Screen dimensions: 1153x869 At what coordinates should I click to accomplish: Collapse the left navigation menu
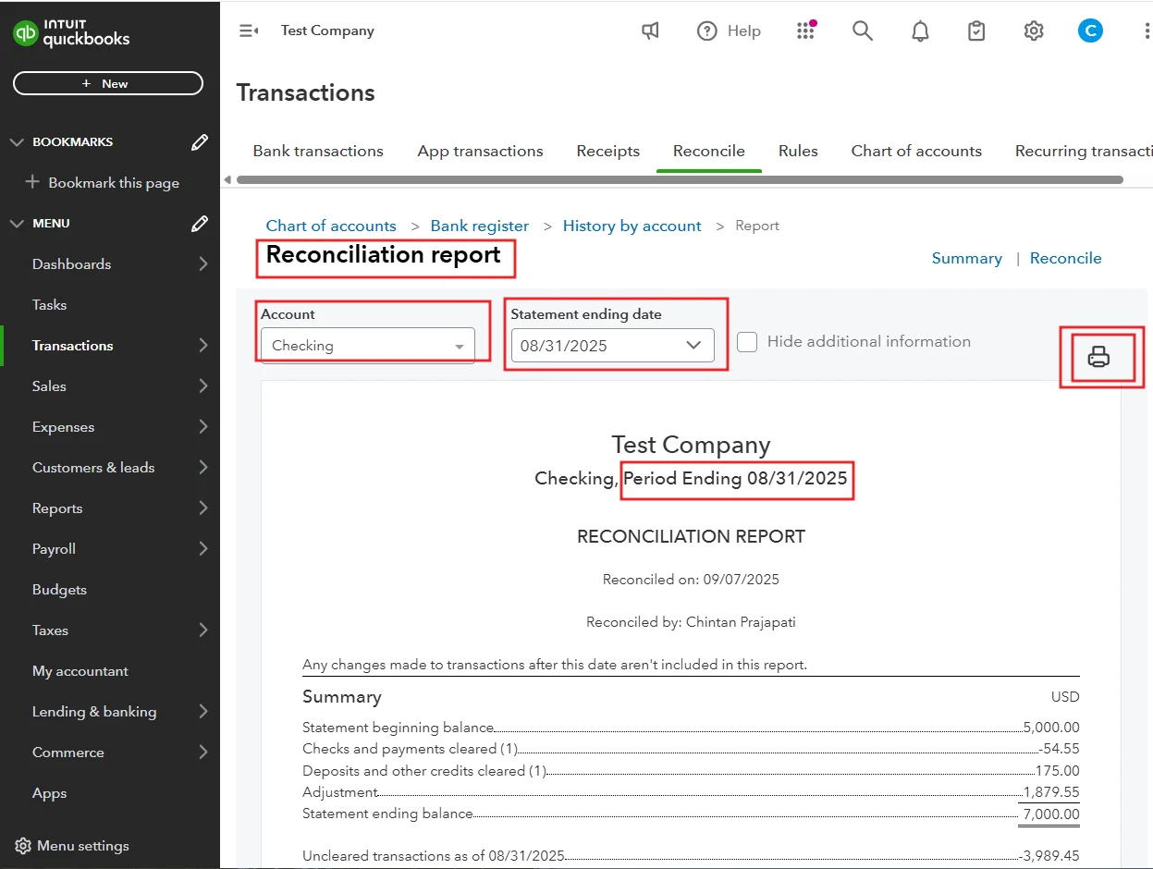pos(249,31)
